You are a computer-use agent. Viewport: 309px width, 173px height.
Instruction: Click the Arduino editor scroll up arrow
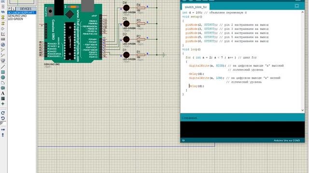point(303,12)
